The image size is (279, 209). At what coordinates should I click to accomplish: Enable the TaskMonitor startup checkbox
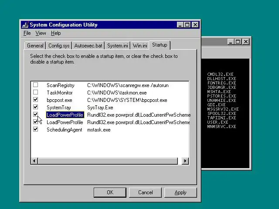[36, 92]
